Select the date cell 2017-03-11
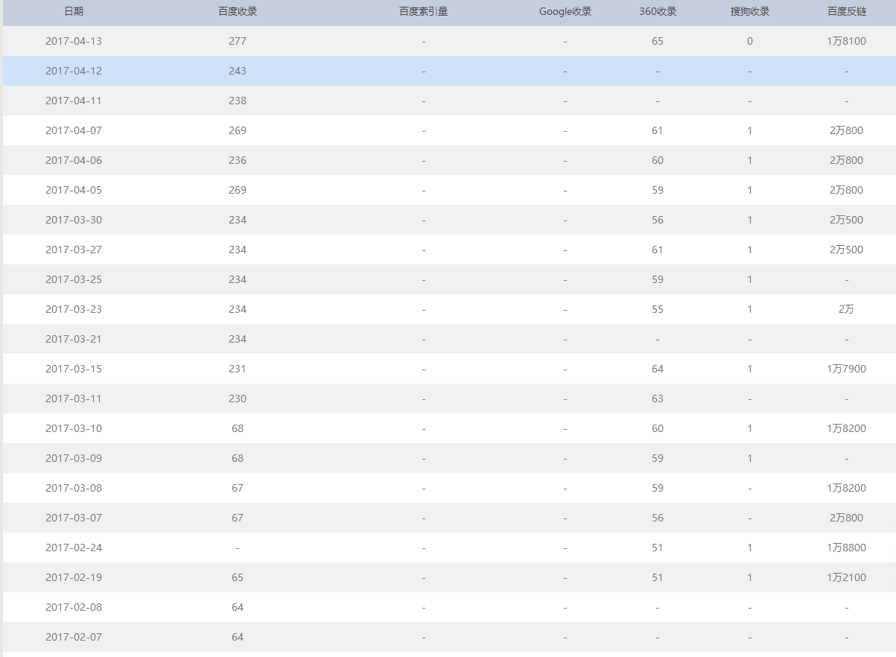This screenshot has width=896, height=657. [74, 399]
